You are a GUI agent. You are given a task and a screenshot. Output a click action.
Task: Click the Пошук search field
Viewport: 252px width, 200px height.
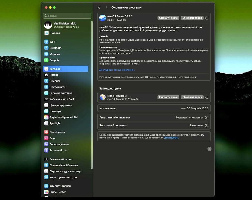(x=67, y=16)
